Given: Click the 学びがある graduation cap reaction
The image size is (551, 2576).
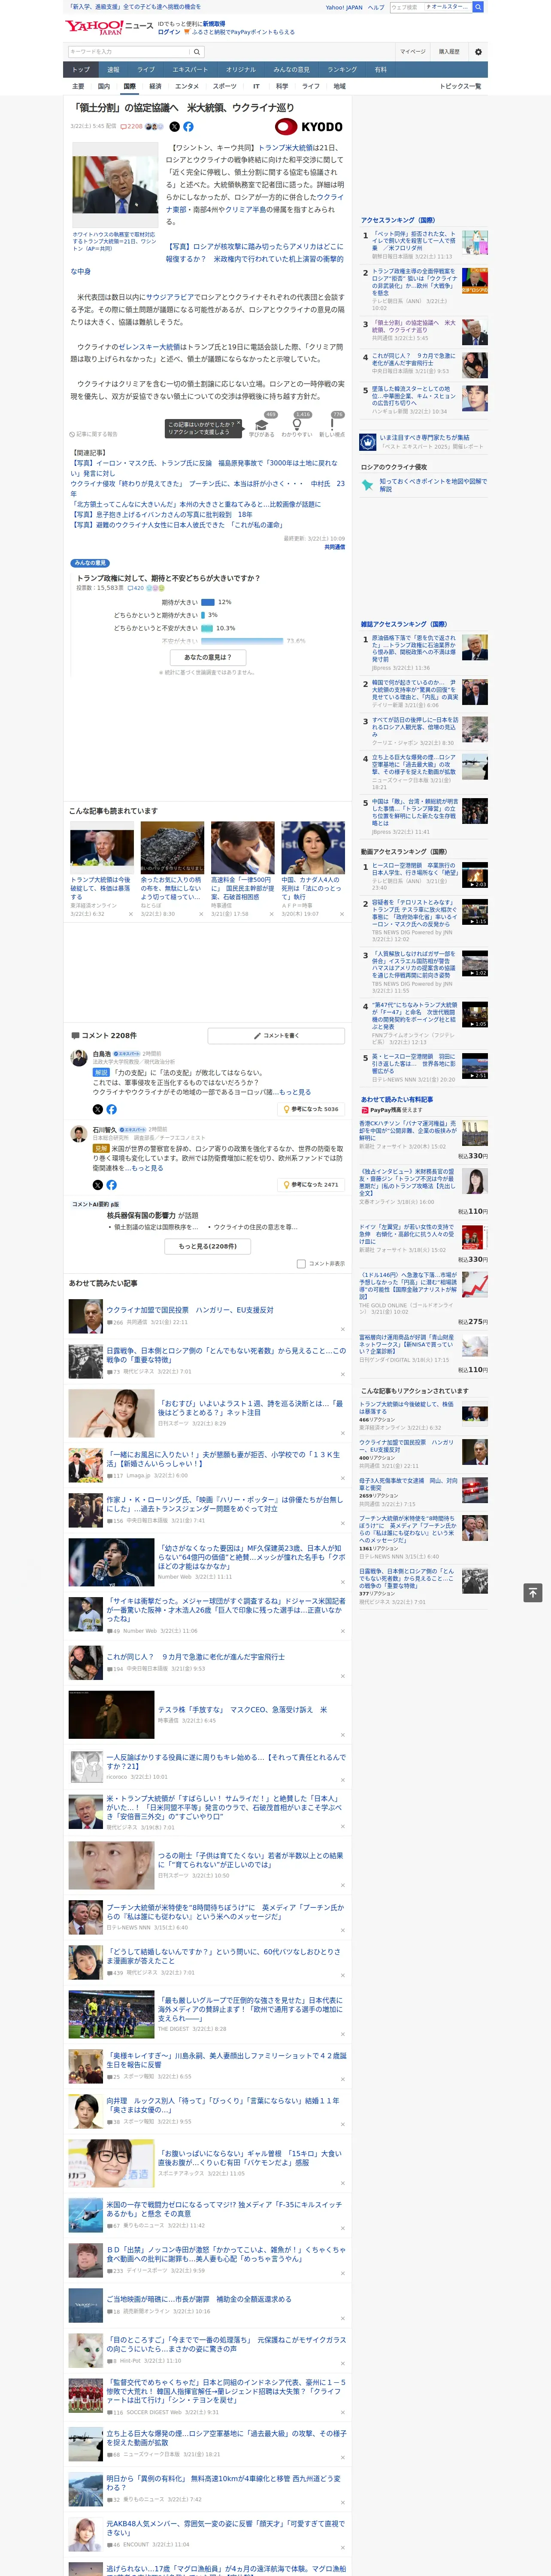Looking at the screenshot, I should [262, 426].
